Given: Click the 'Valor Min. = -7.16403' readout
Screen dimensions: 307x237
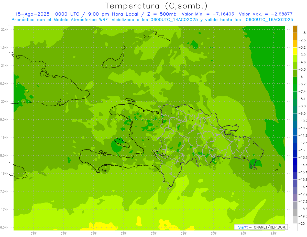Looking at the screenshot, I should [208, 14].
